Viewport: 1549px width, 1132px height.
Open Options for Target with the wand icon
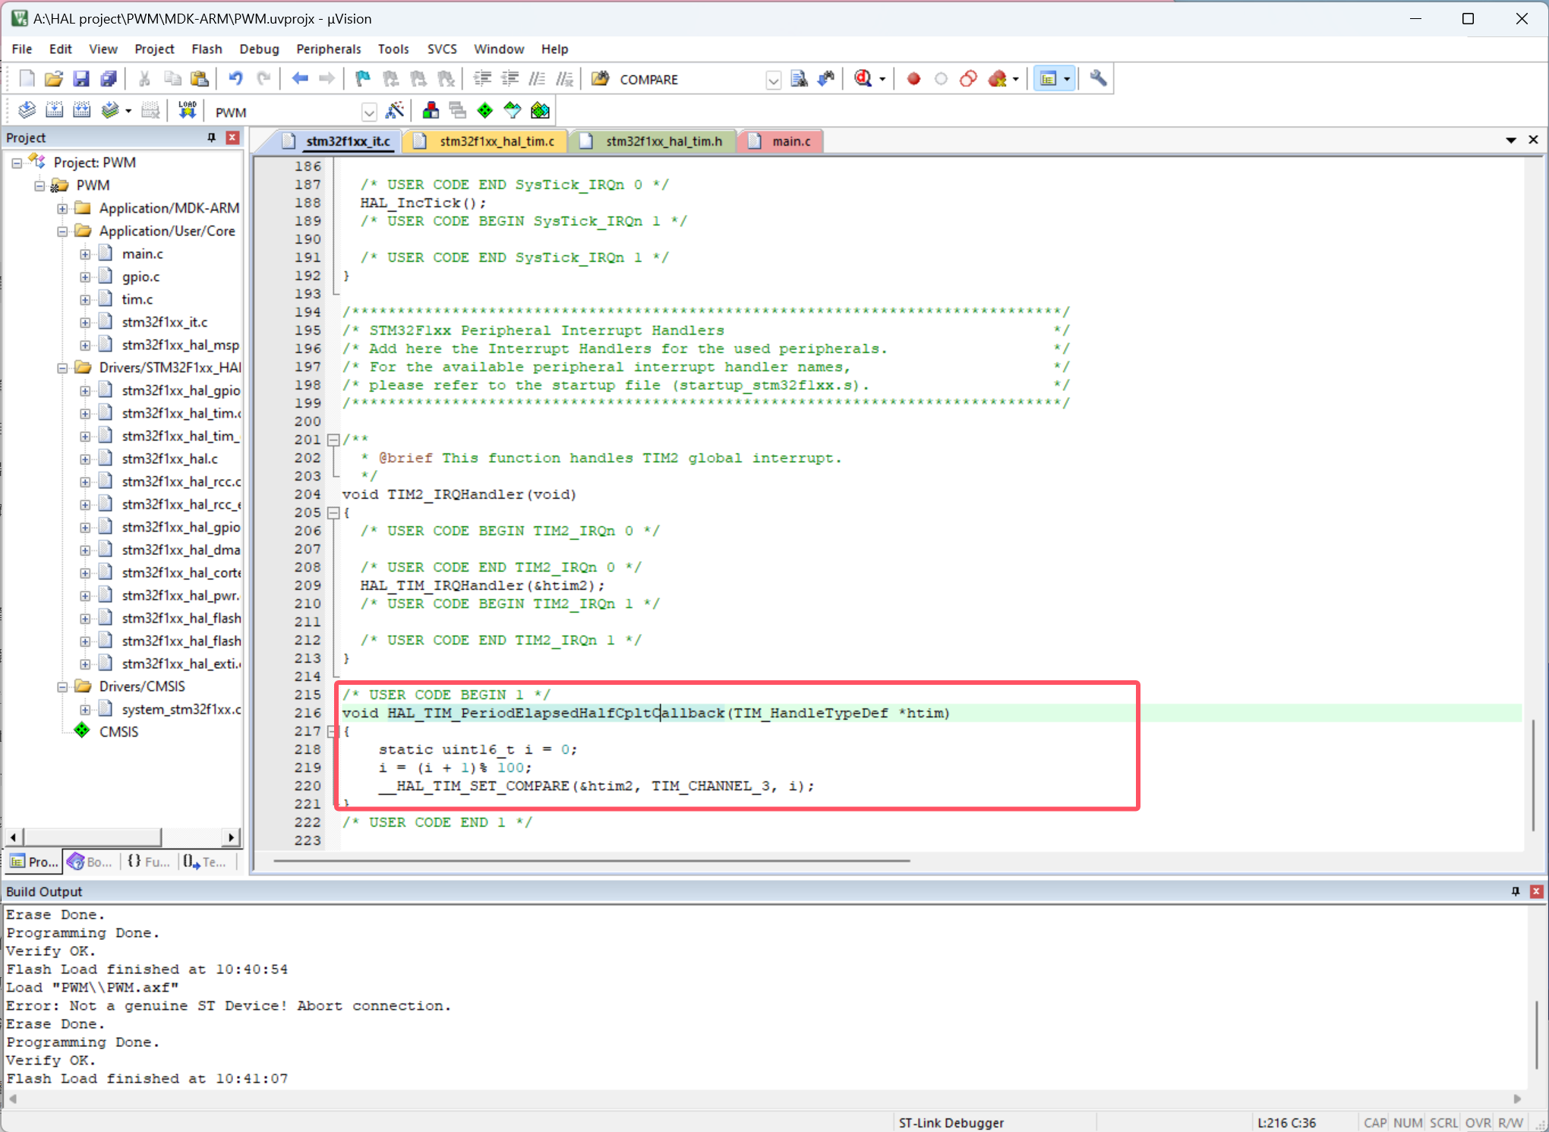395,110
